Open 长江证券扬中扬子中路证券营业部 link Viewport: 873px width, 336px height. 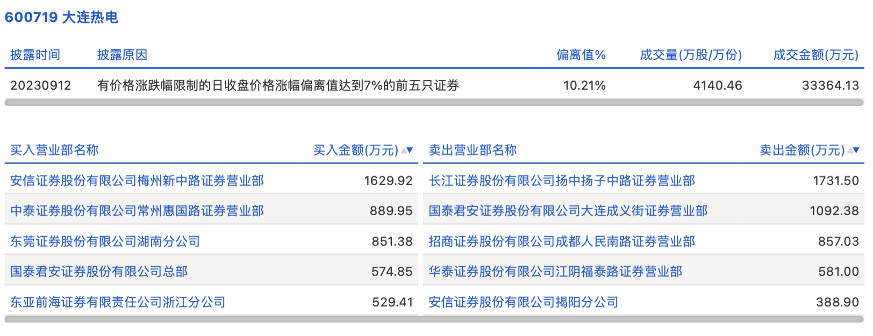point(562,181)
